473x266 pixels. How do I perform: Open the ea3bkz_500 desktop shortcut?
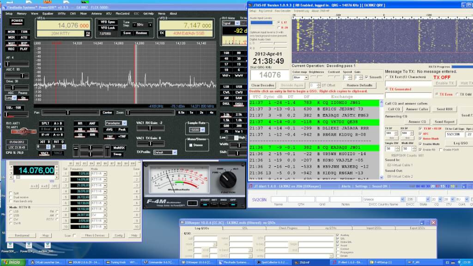pos(48,248)
